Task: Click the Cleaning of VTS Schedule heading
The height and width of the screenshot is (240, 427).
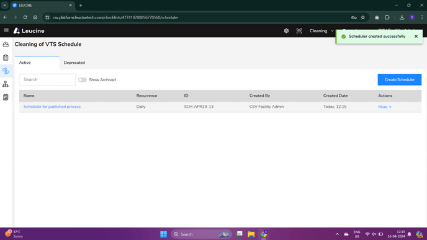Action: [x=48, y=45]
